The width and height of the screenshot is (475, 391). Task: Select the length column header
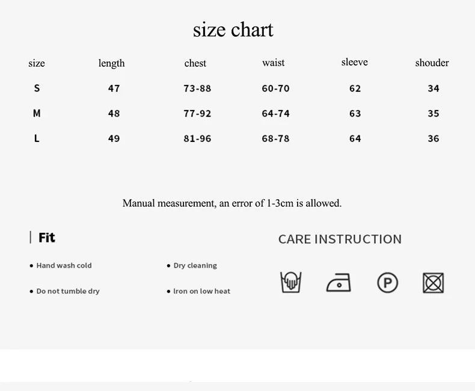click(x=112, y=63)
